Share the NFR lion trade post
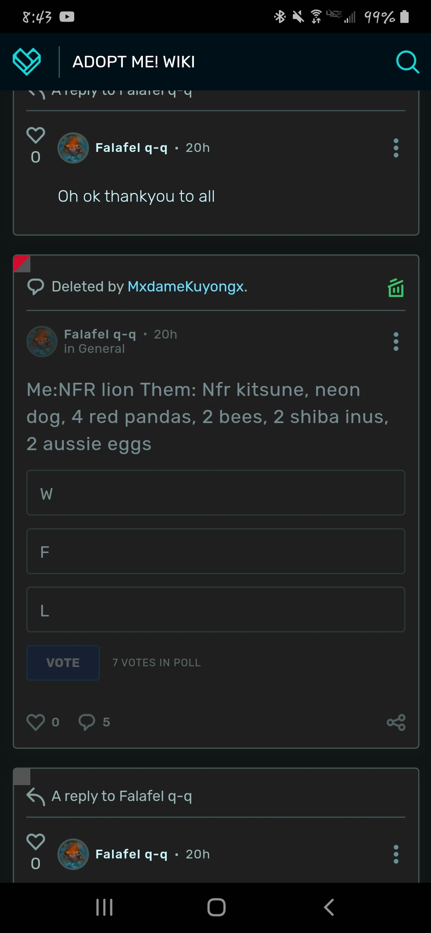The width and height of the screenshot is (431, 933). coord(396,722)
